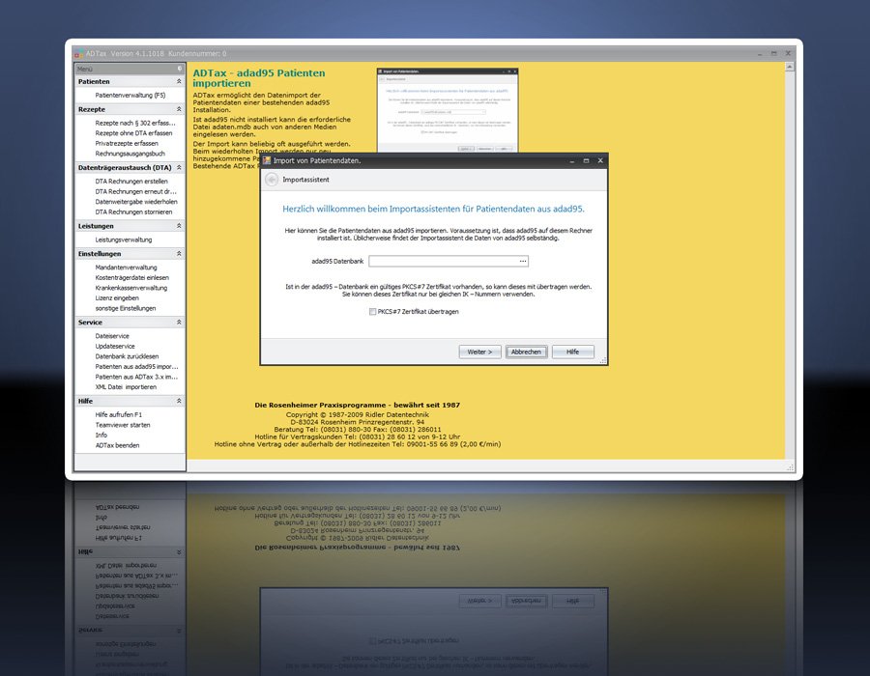Select Datenweitergabe wiederholen
The width and height of the screenshot is (870, 676).
tap(136, 202)
